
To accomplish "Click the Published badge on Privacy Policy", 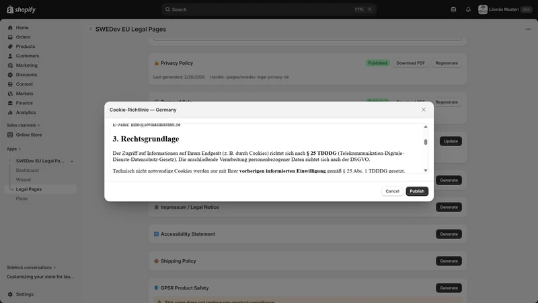I will click(x=377, y=63).
